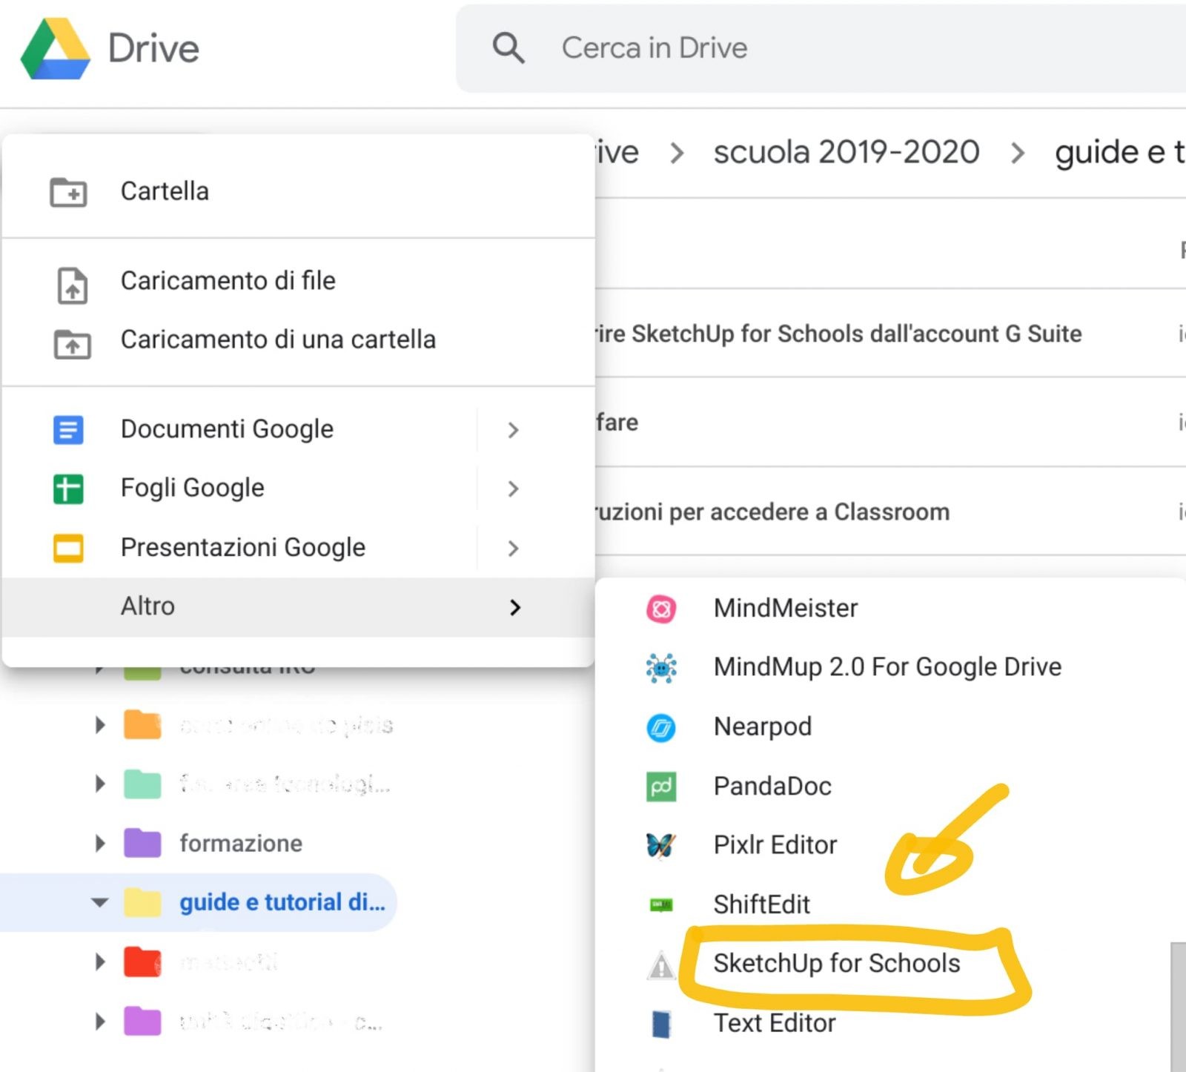
Task: Click the mint green folder icon
Action: pyautogui.click(x=142, y=784)
